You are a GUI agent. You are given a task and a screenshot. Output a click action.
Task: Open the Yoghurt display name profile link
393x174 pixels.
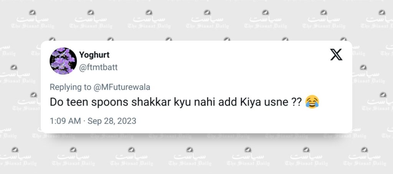pos(94,54)
